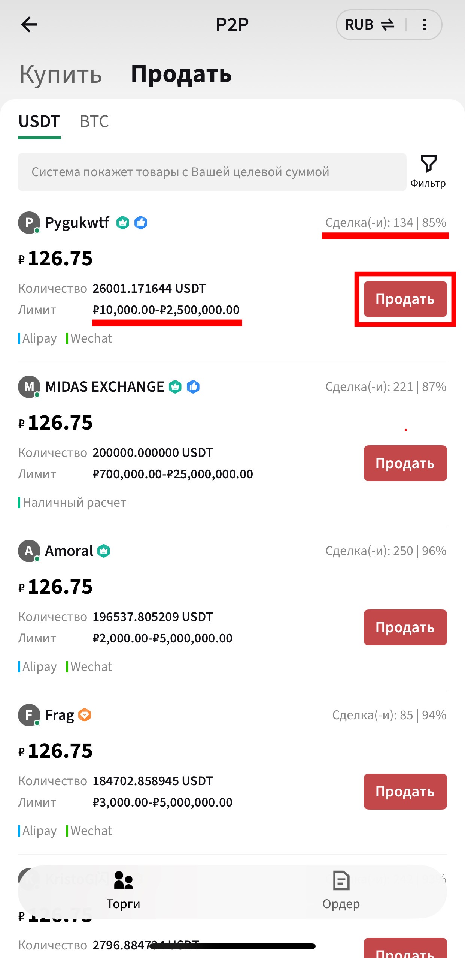The width and height of the screenshot is (465, 958).
Task: Click Продать on Pygukwtf's offer
Action: [405, 299]
